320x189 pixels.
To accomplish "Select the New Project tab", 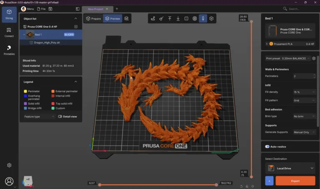I will 95,9.
